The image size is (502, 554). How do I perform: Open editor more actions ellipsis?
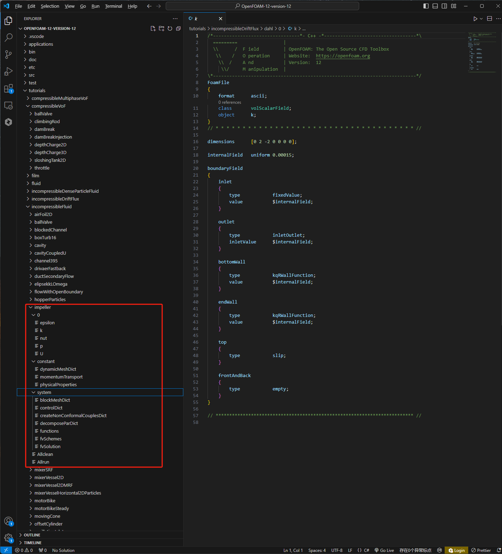click(498, 19)
